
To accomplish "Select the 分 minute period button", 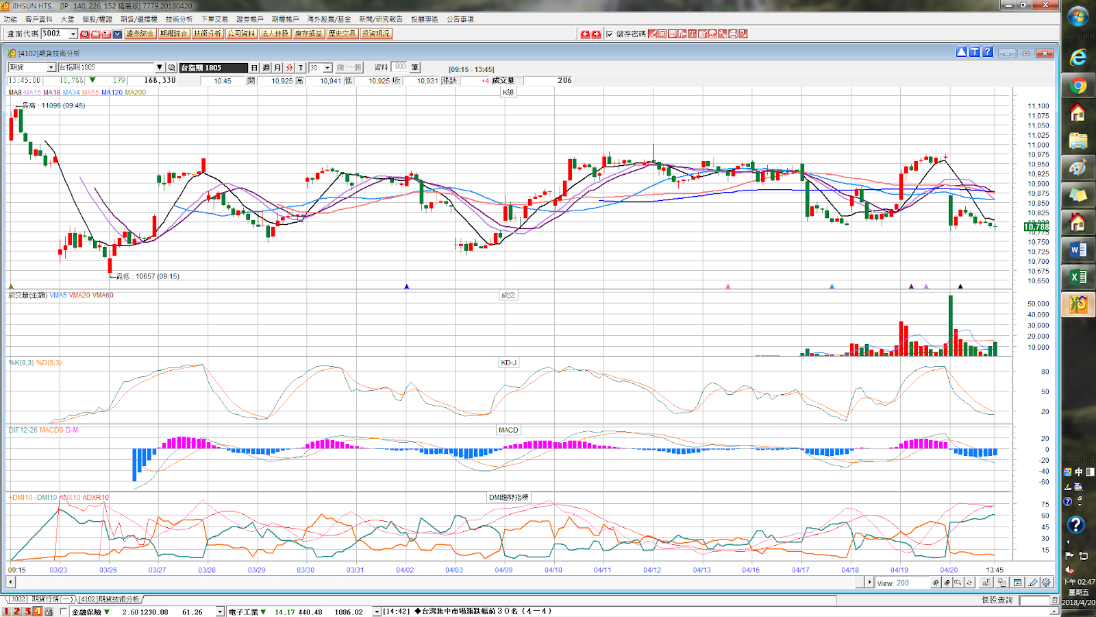I will coord(289,68).
